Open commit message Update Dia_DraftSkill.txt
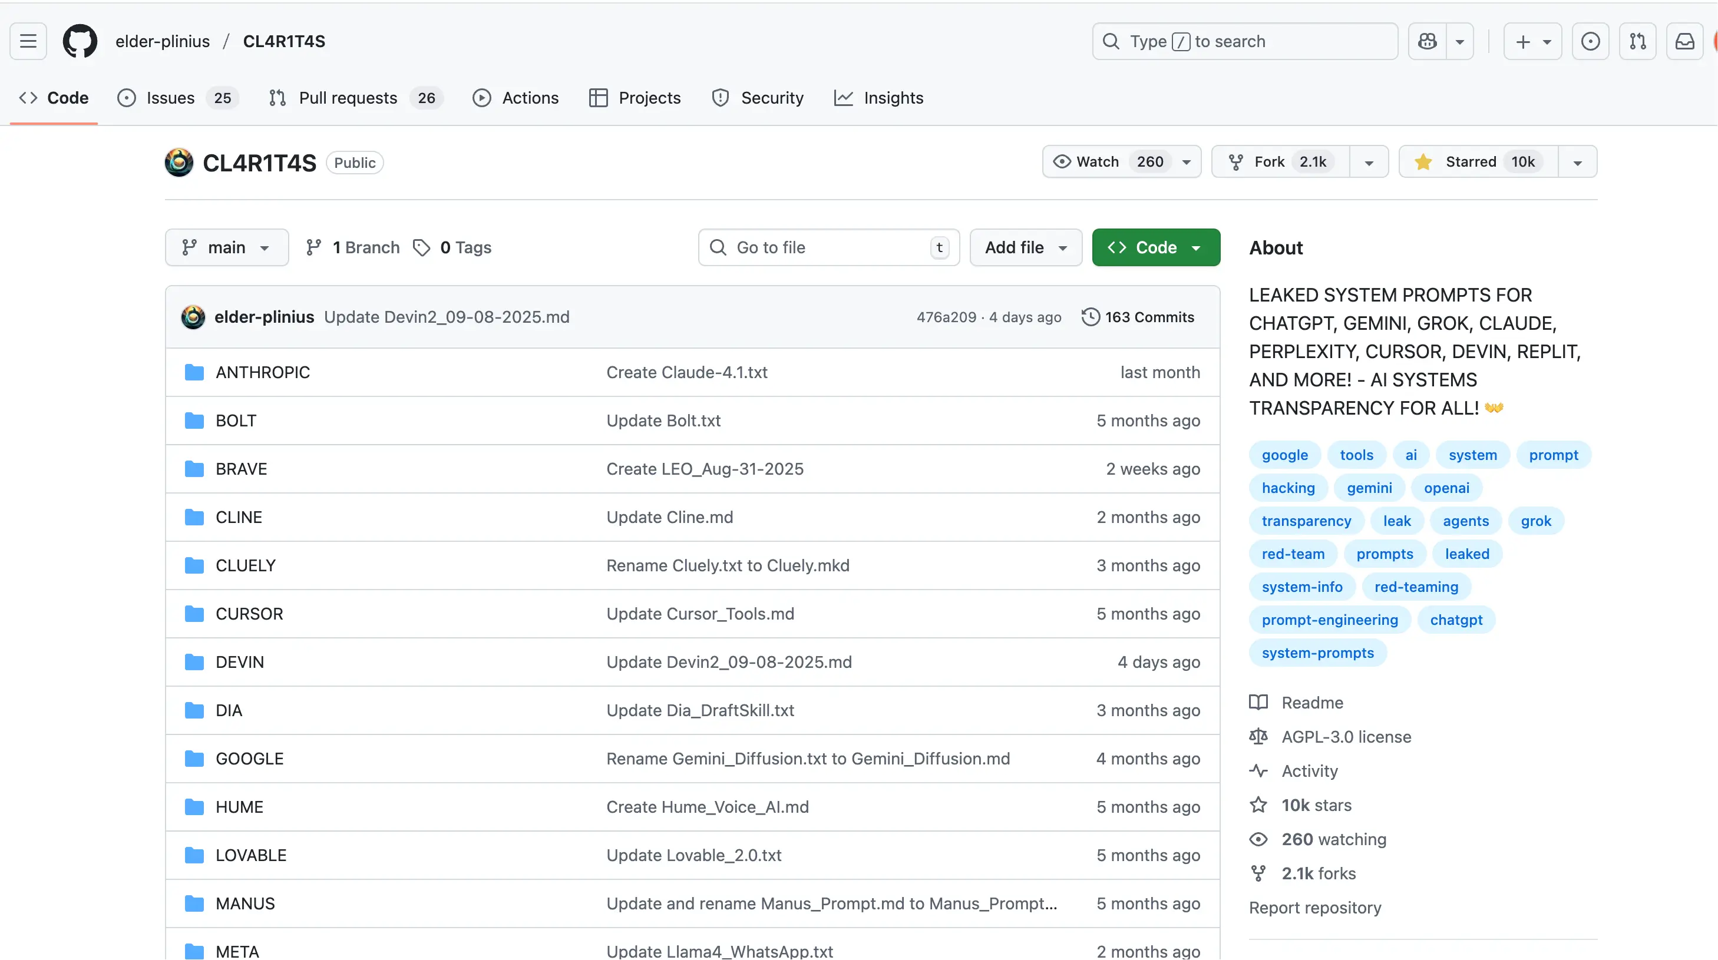Viewport: 1718px width, 960px height. coord(699,711)
